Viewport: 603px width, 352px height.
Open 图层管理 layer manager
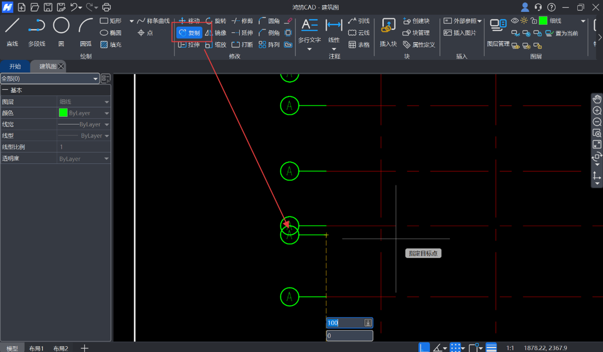click(x=498, y=31)
